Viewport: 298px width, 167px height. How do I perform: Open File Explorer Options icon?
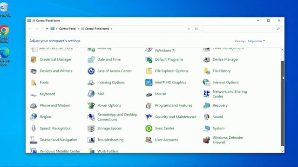coord(149,71)
